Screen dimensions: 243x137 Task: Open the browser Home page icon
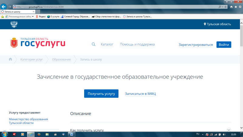coord(231,7)
